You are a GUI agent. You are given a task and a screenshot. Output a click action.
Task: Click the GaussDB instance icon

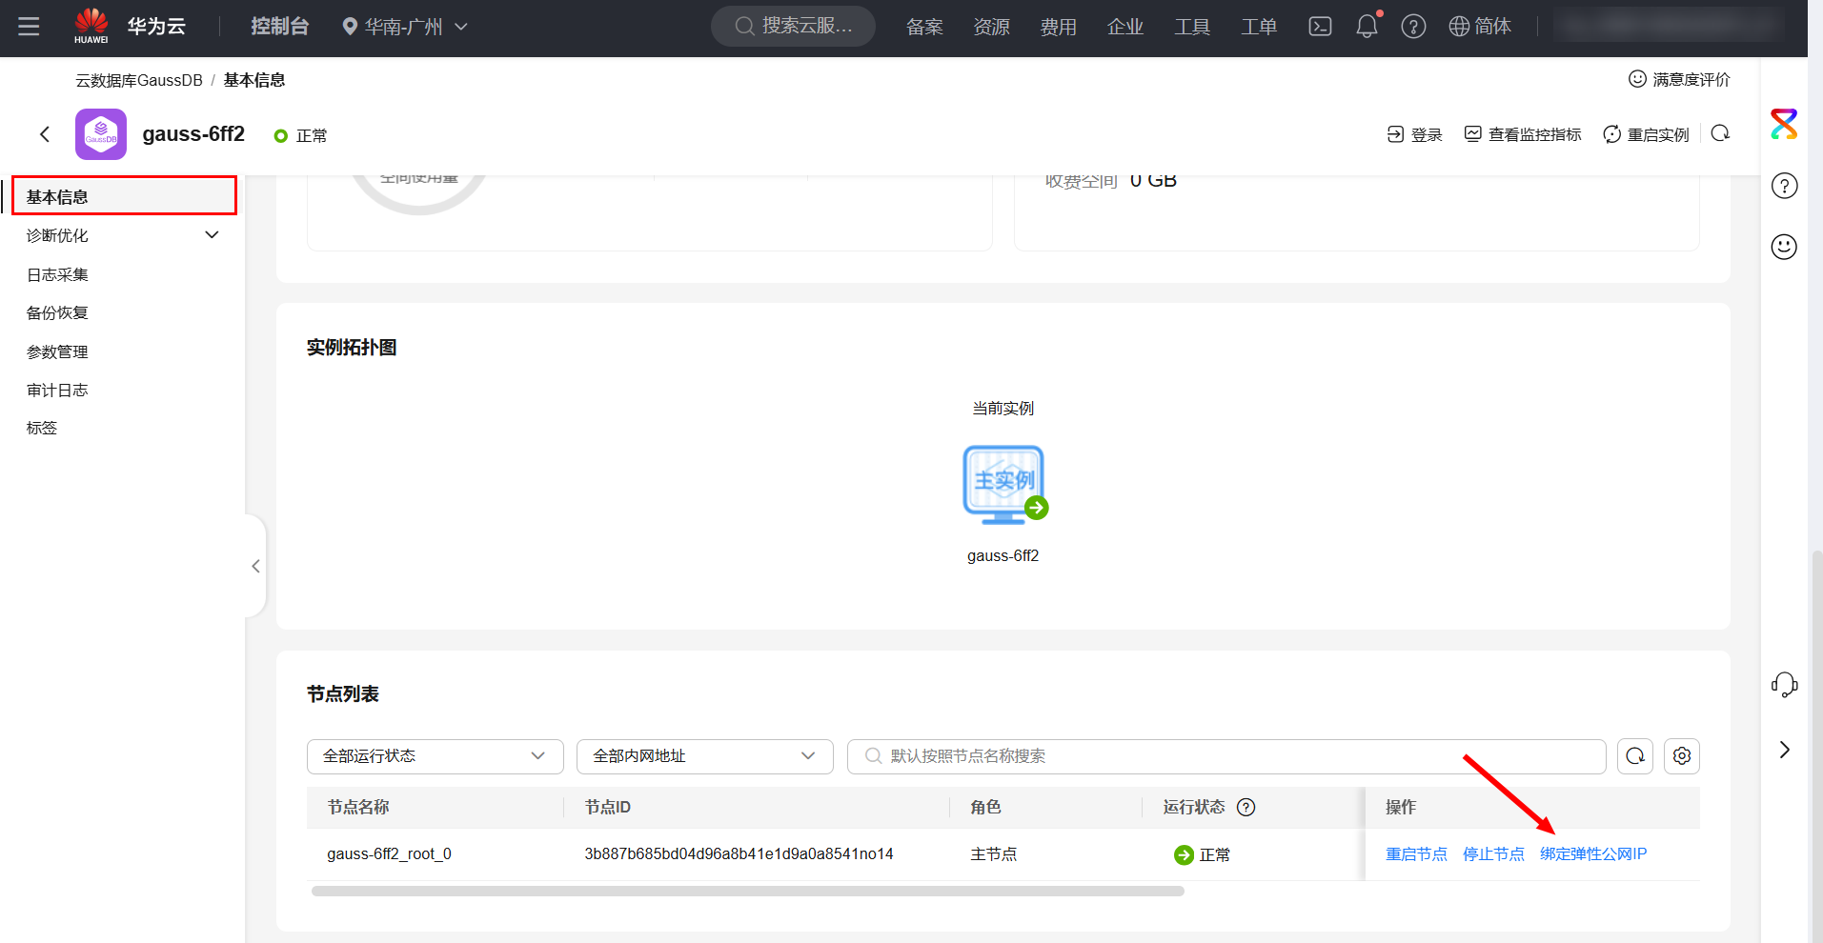(x=101, y=134)
